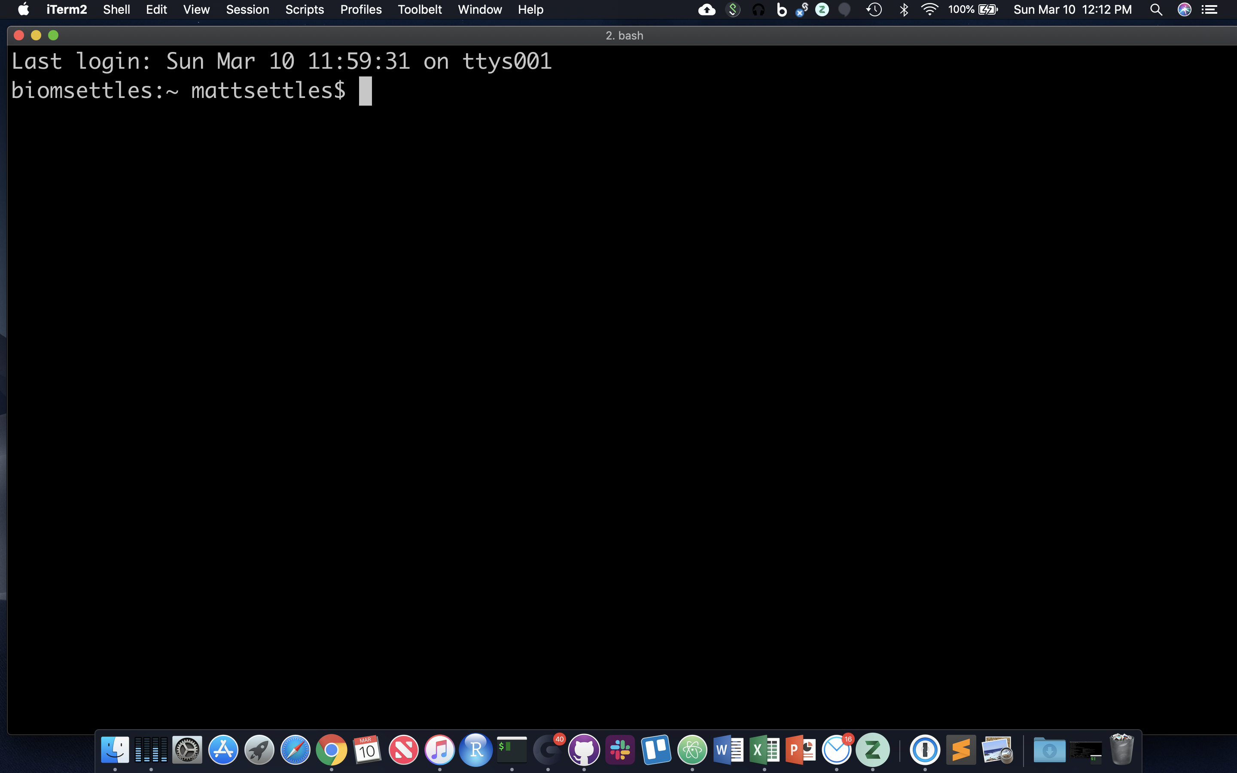Viewport: 1237px width, 773px height.
Task: Launch Trello from the Dock
Action: click(656, 749)
